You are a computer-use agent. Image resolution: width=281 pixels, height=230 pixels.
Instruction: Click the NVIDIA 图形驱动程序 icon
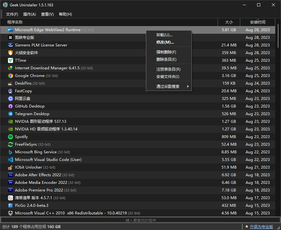(11, 122)
